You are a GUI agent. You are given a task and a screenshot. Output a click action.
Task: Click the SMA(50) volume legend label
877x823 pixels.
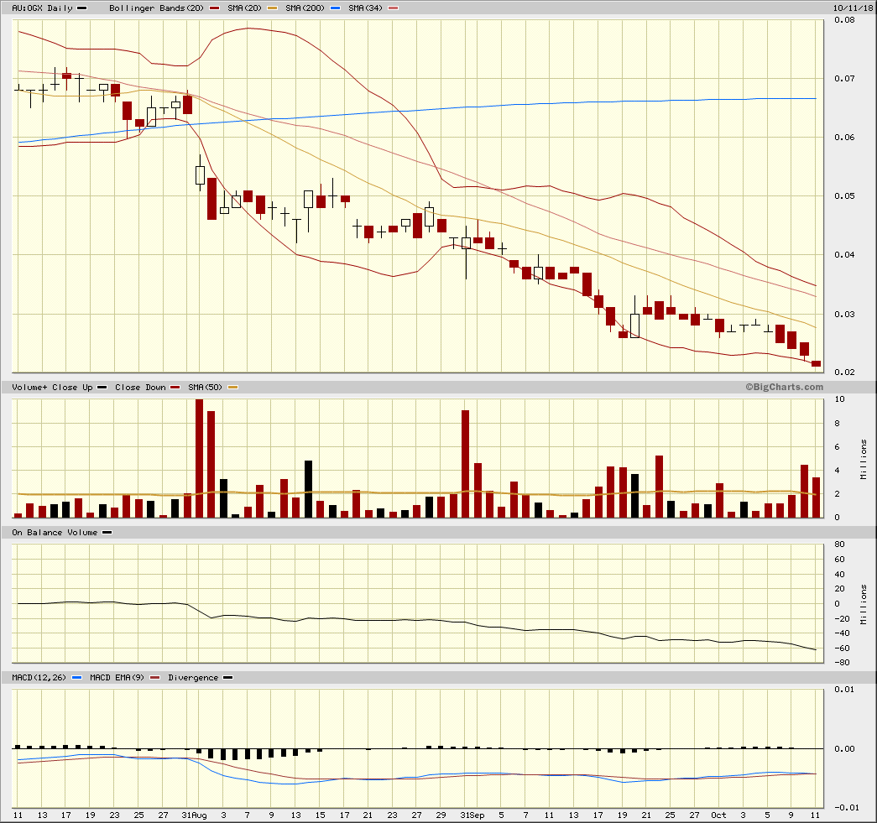click(x=205, y=387)
